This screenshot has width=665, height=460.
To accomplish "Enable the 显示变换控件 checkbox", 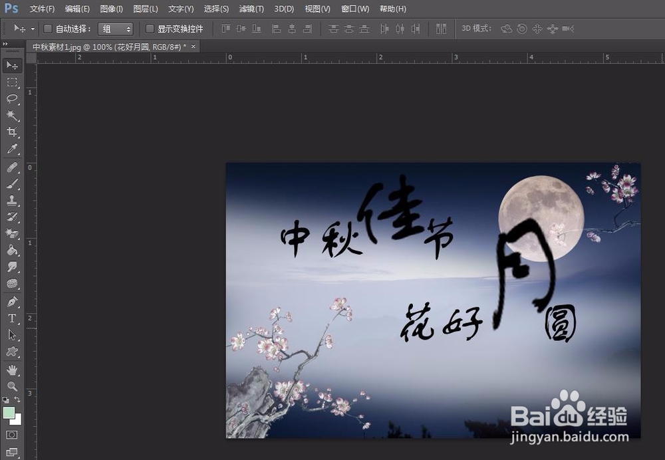I will pos(150,29).
